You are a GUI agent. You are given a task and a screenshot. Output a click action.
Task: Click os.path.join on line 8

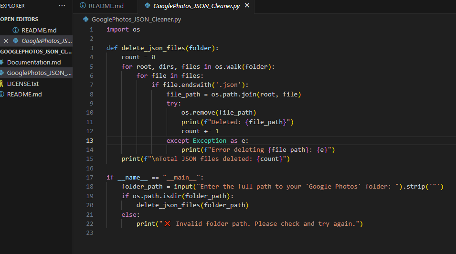(234, 94)
